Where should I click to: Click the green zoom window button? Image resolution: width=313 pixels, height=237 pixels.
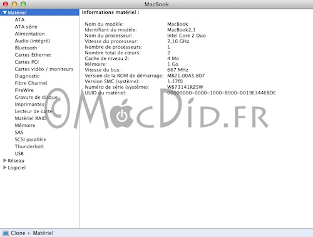pos(23,4)
